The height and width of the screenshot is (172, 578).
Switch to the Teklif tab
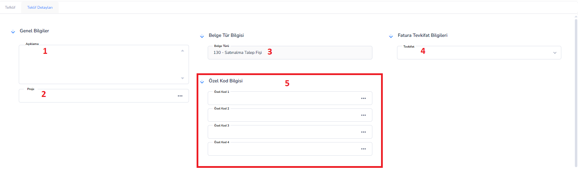[10, 7]
